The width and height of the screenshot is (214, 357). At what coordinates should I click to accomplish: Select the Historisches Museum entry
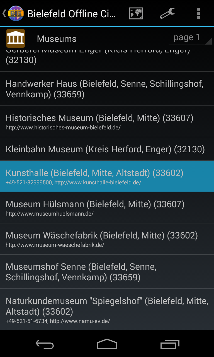pyautogui.click(x=107, y=122)
